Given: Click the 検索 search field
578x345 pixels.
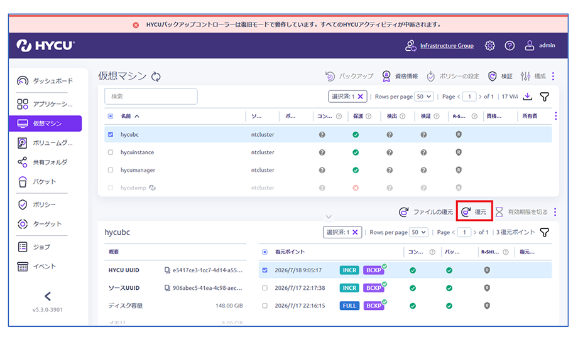Looking at the screenshot, I should click(151, 97).
